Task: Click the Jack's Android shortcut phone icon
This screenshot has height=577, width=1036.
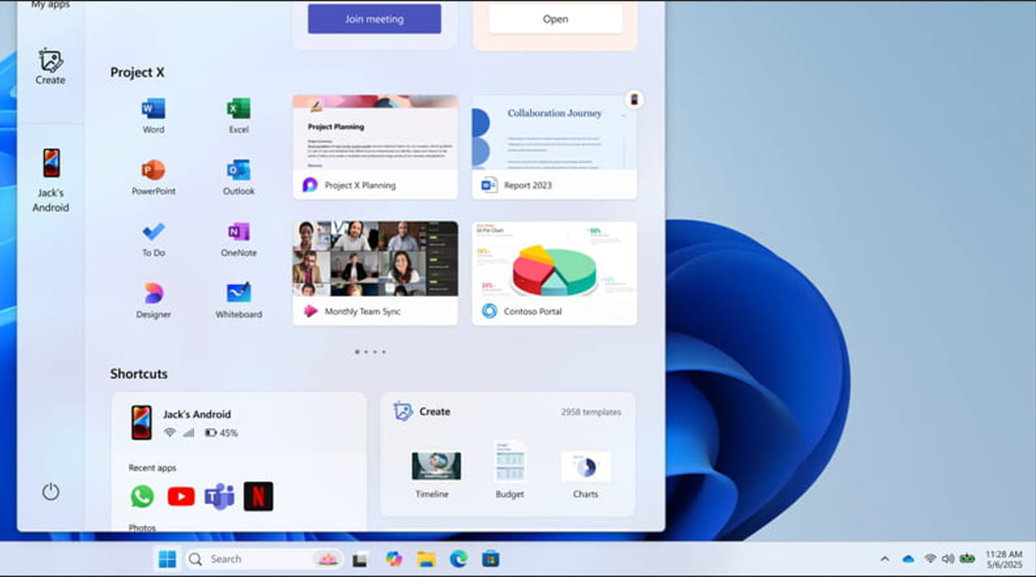Action: 141,422
